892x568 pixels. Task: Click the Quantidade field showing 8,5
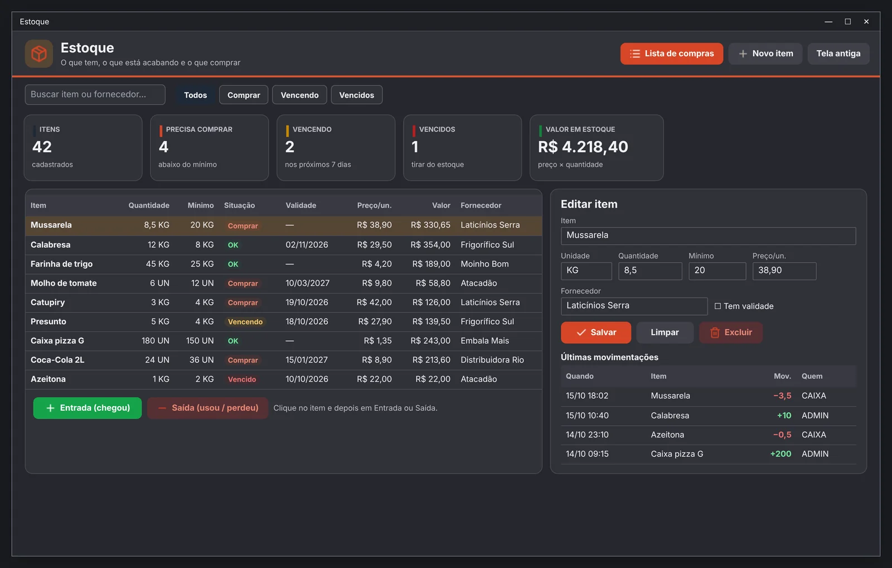649,271
